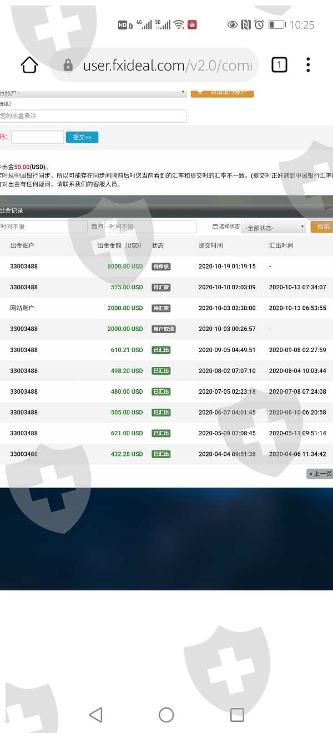
Task: Click the end date 时间不限 field
Action: point(150,227)
